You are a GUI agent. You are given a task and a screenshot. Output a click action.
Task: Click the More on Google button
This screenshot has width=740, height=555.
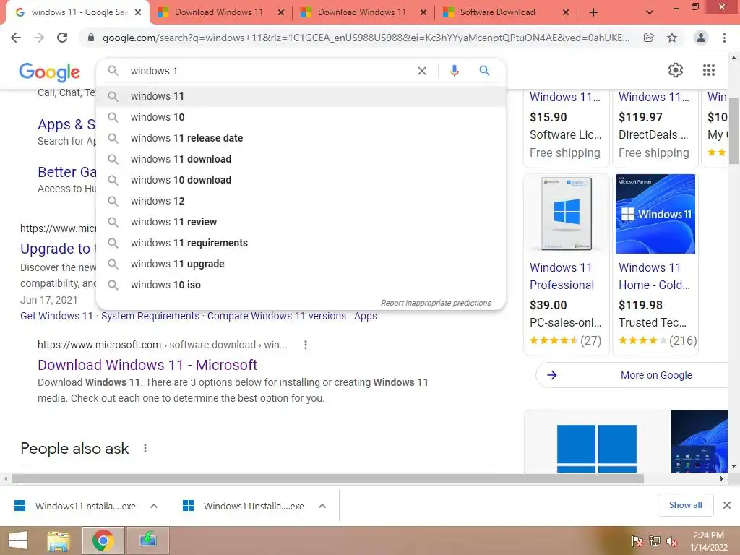pyautogui.click(x=633, y=375)
